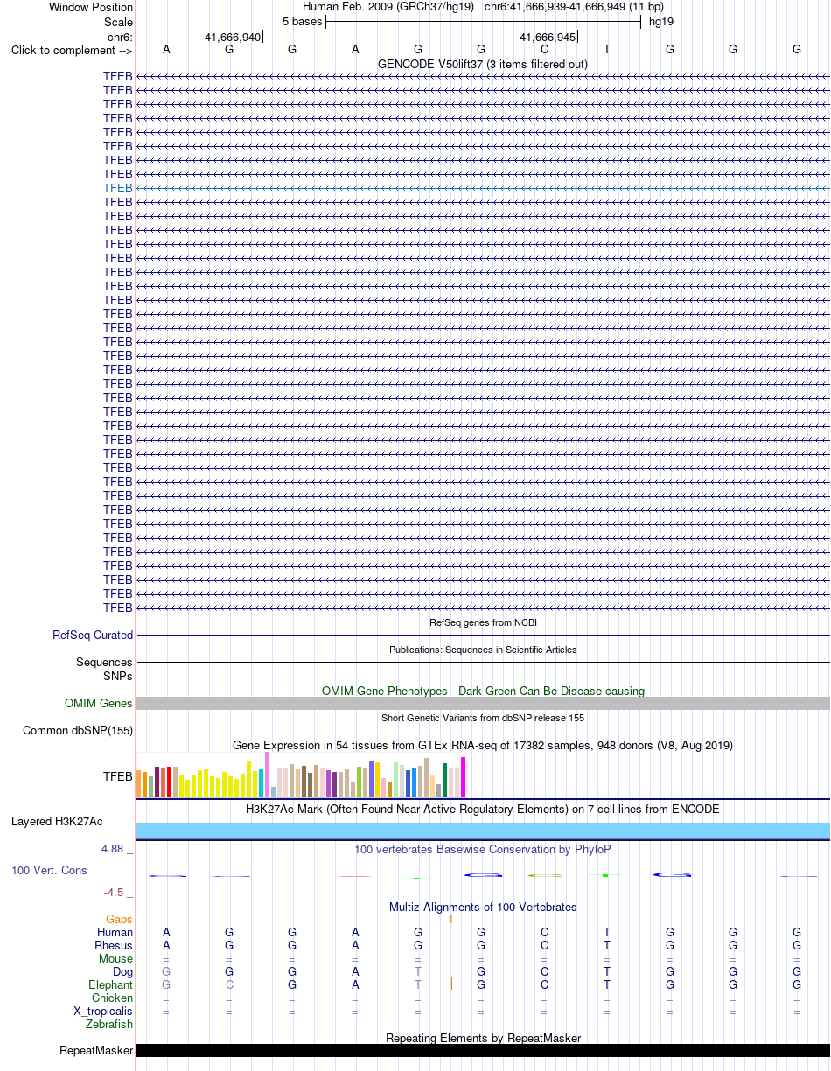Viewport: 831px width, 1071px height.
Task: Click the 'Window Position' label
Action: (91, 8)
